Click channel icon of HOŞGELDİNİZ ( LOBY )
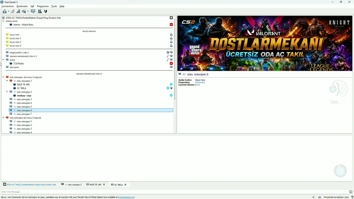 tap(7, 52)
